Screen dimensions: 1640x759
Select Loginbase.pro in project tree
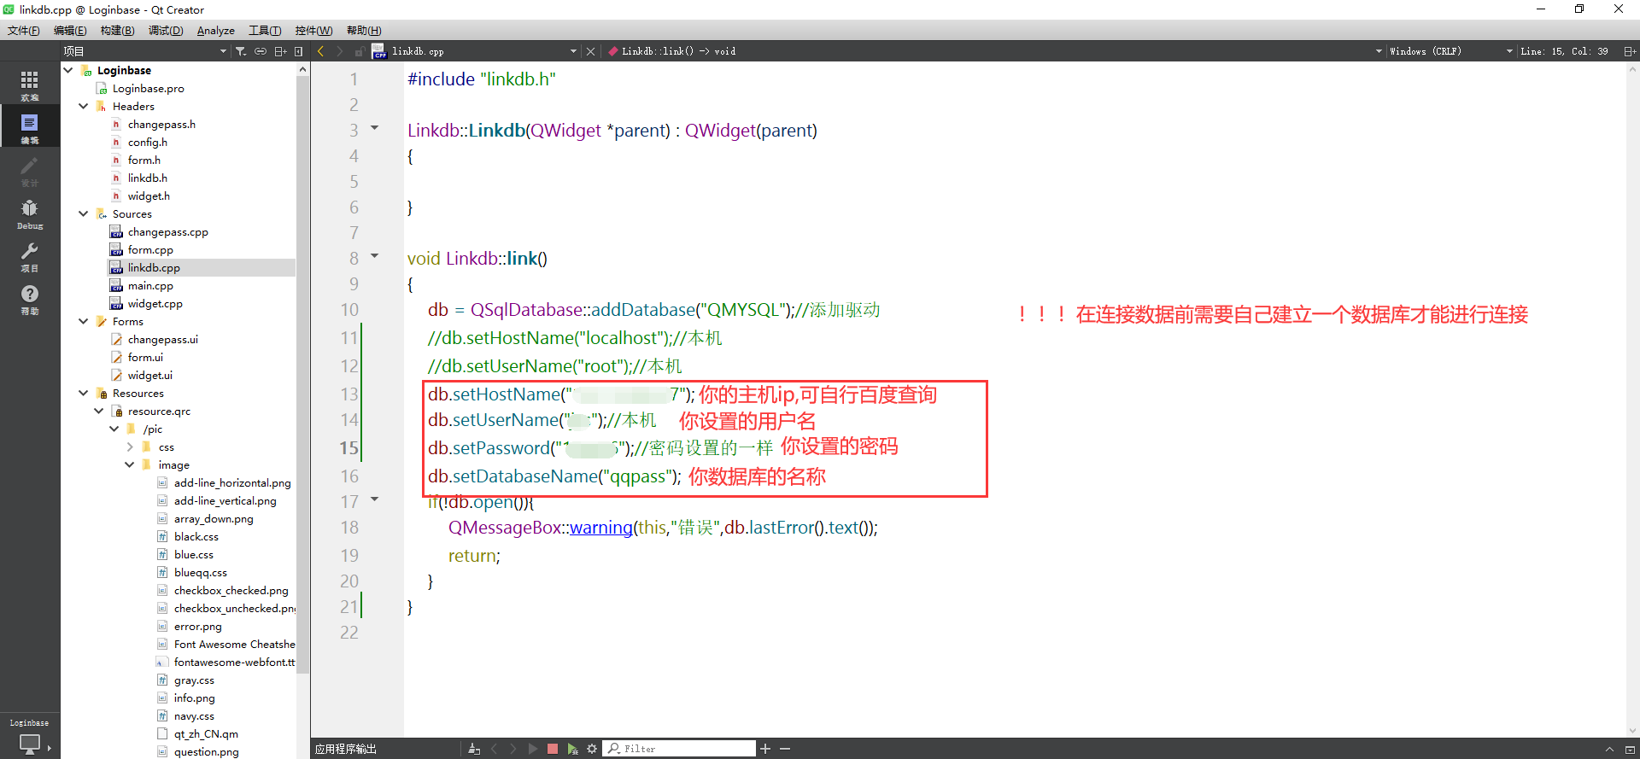[149, 88]
